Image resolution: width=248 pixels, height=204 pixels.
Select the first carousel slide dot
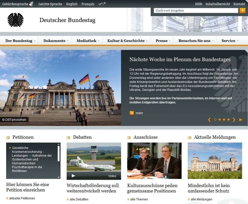point(215,120)
